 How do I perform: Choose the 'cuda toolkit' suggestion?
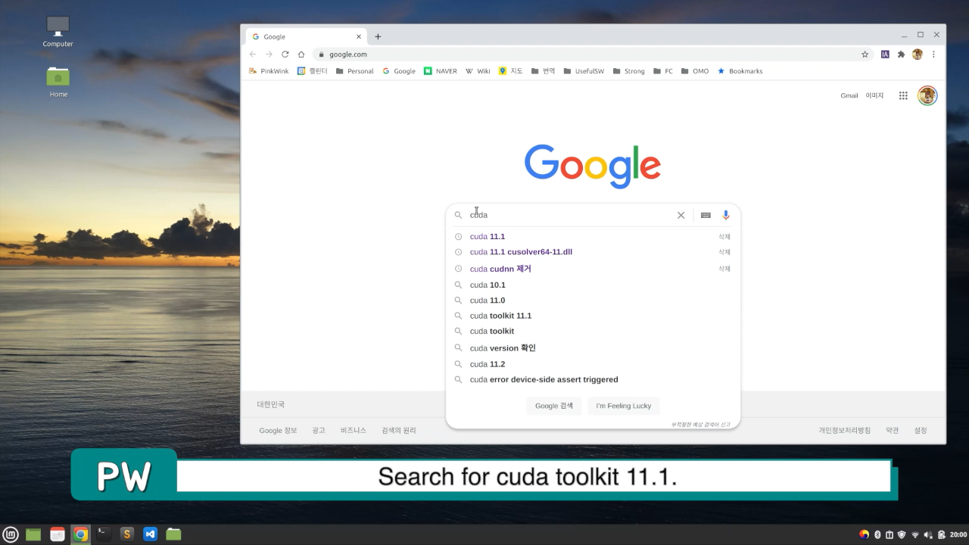pyautogui.click(x=592, y=332)
